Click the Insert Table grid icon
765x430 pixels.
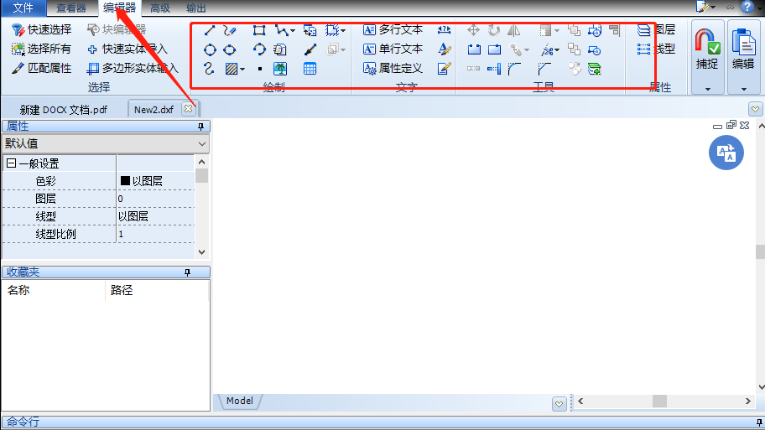310,69
